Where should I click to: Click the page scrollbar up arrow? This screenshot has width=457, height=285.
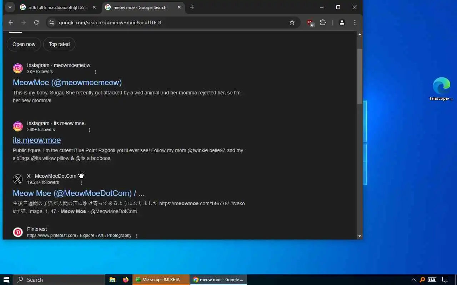[360, 34]
